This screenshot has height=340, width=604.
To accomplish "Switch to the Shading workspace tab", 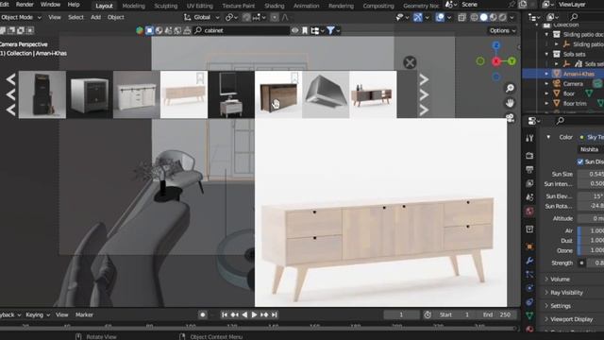I will tap(275, 6).
